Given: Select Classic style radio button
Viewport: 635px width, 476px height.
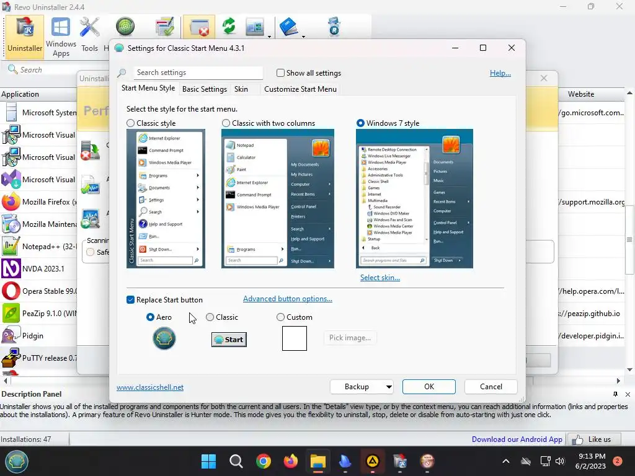Looking at the screenshot, I should tap(130, 123).
